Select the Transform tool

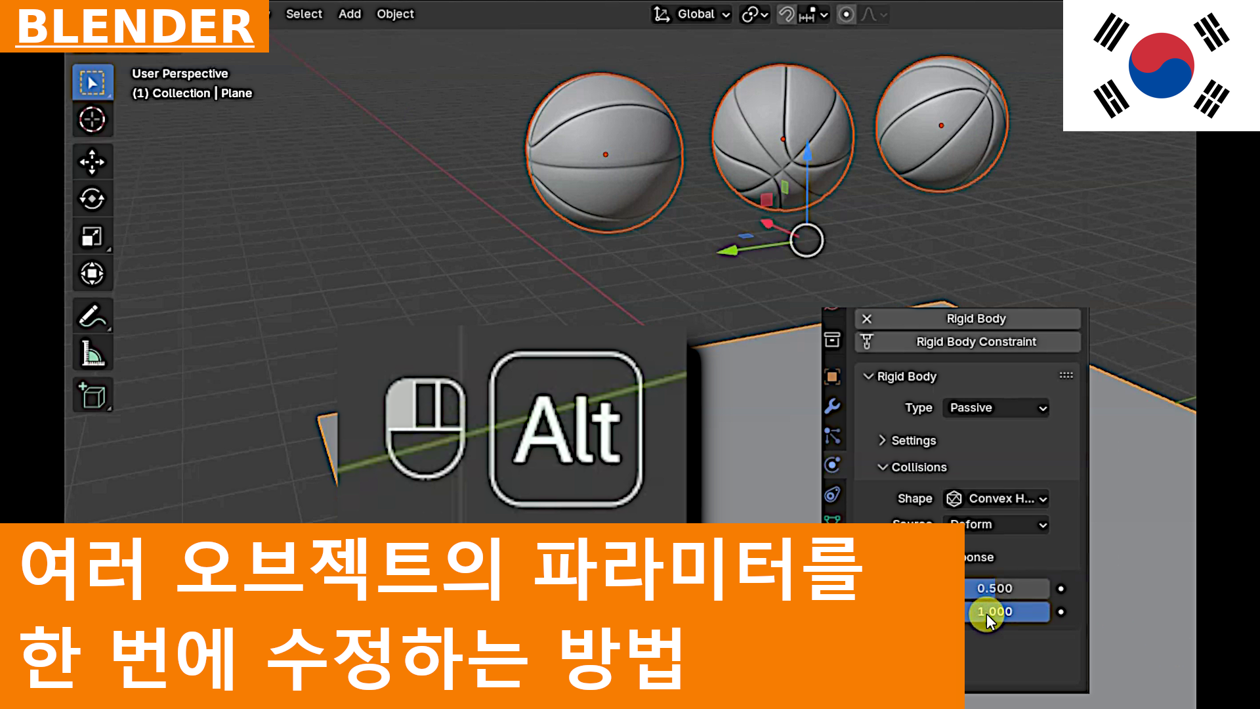coord(93,273)
